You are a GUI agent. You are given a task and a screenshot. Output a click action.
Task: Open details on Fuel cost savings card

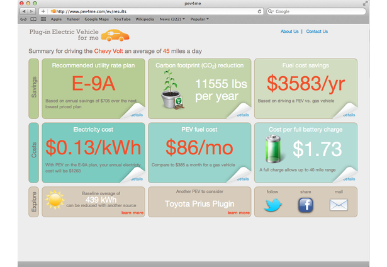(349, 115)
